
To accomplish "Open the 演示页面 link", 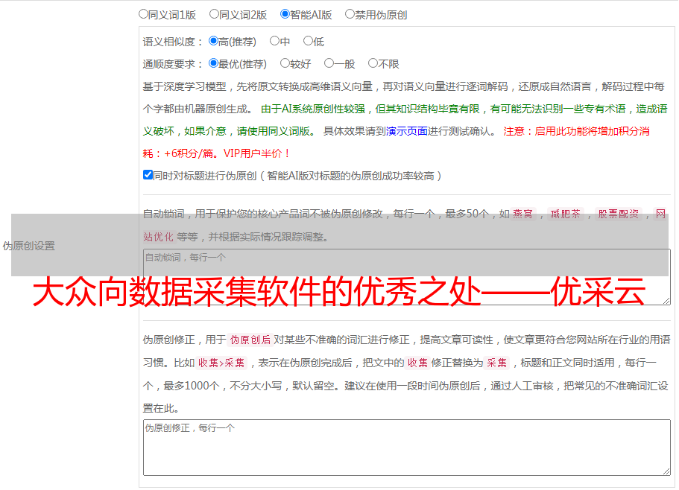I will pos(406,131).
